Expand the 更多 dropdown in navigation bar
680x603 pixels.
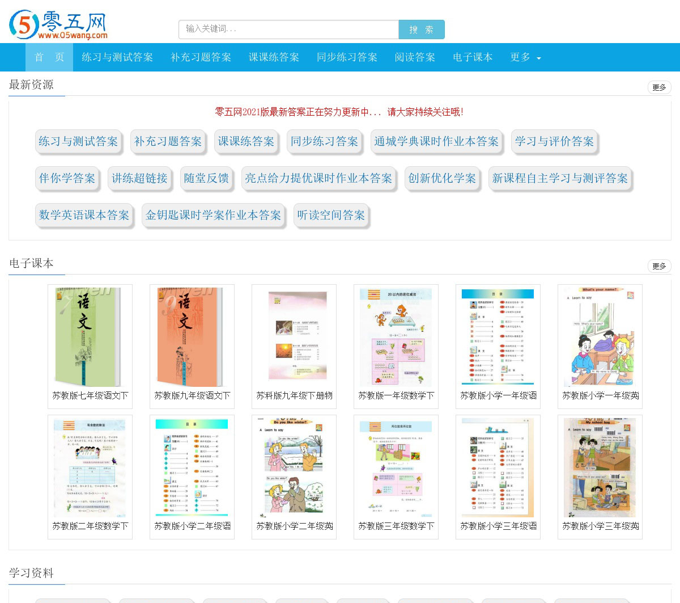tap(525, 57)
